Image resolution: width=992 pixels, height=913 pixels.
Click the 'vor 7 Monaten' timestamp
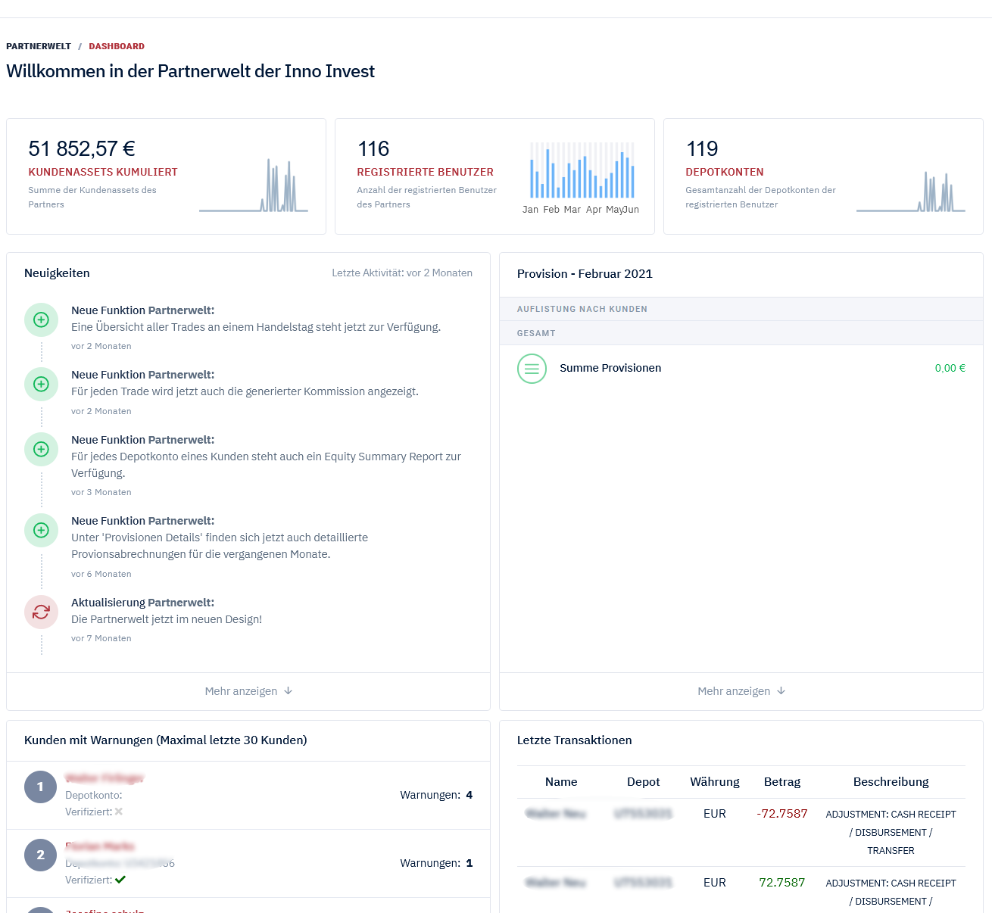[x=101, y=638]
